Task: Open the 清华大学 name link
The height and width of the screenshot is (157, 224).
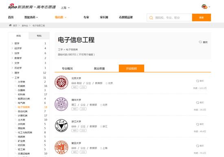Action: point(76,100)
